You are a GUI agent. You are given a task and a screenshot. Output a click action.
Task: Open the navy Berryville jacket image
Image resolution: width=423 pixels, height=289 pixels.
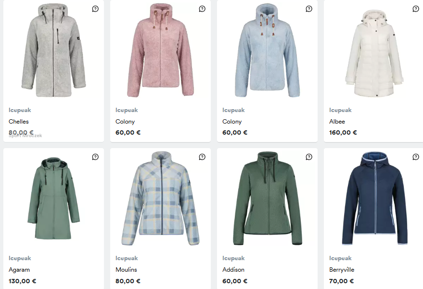374,198
